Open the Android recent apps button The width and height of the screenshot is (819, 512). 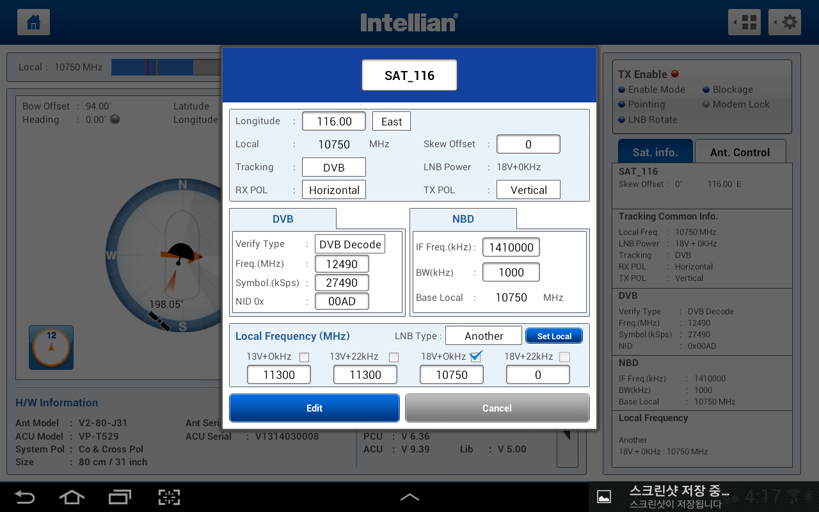click(x=120, y=497)
